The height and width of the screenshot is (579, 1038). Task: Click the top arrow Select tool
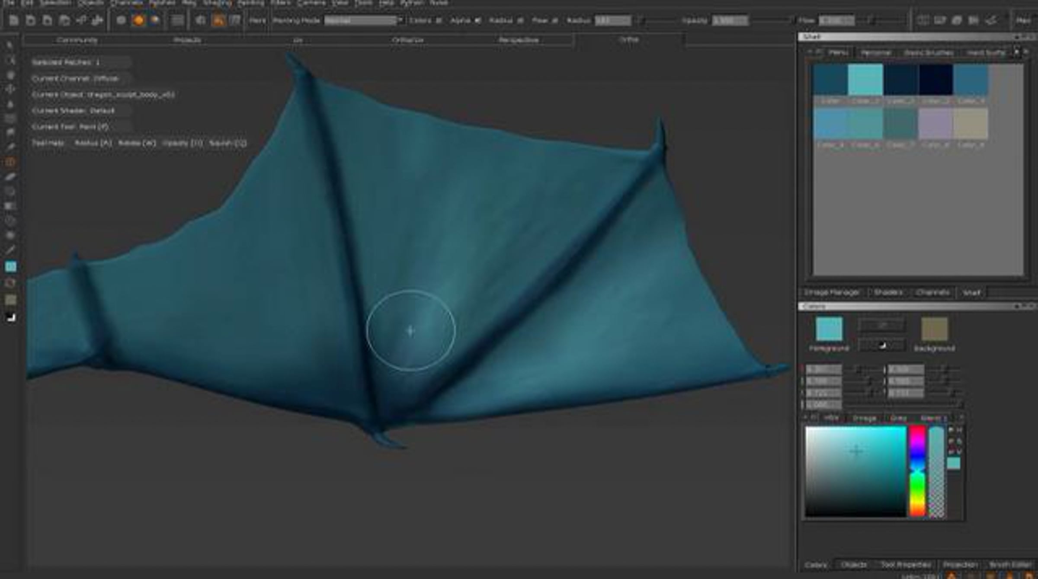10,45
